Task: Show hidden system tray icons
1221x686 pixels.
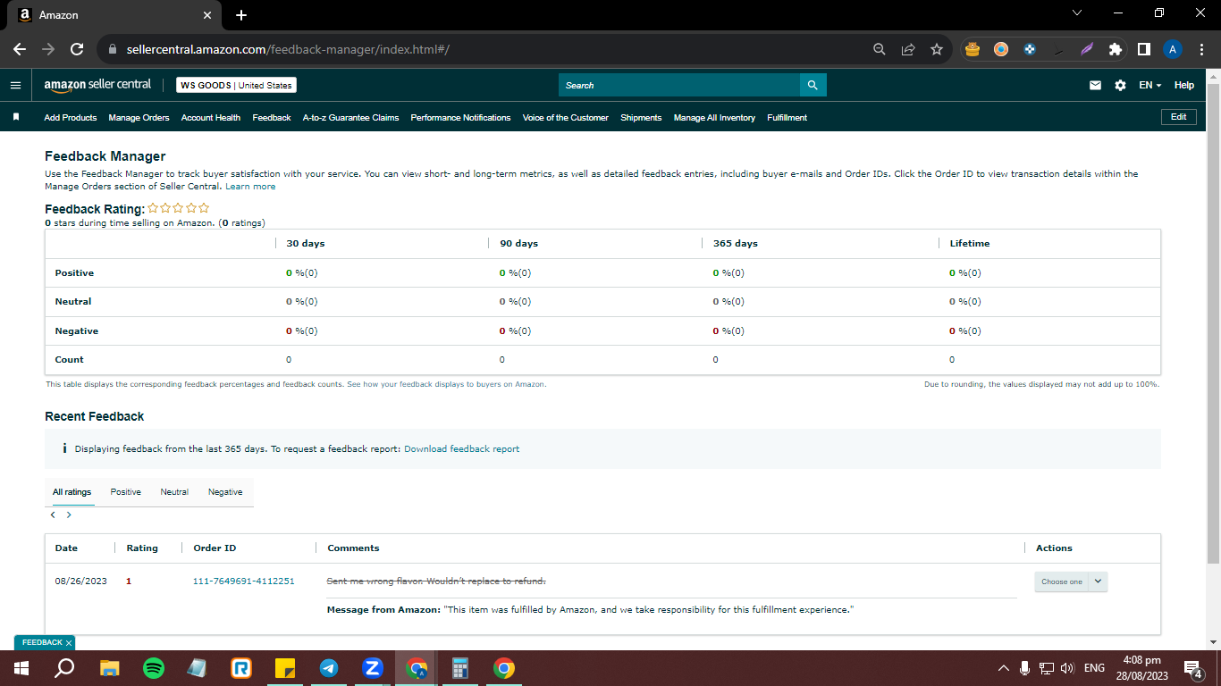Action: pyautogui.click(x=1003, y=668)
